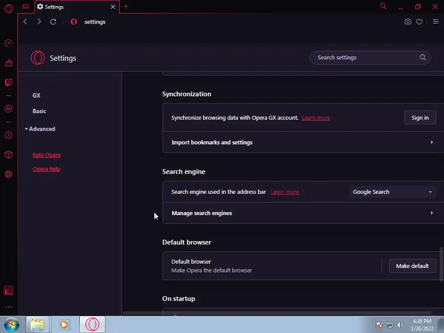This screenshot has height=333, width=444.
Task: Reload the settings page
Action: [x=53, y=22]
